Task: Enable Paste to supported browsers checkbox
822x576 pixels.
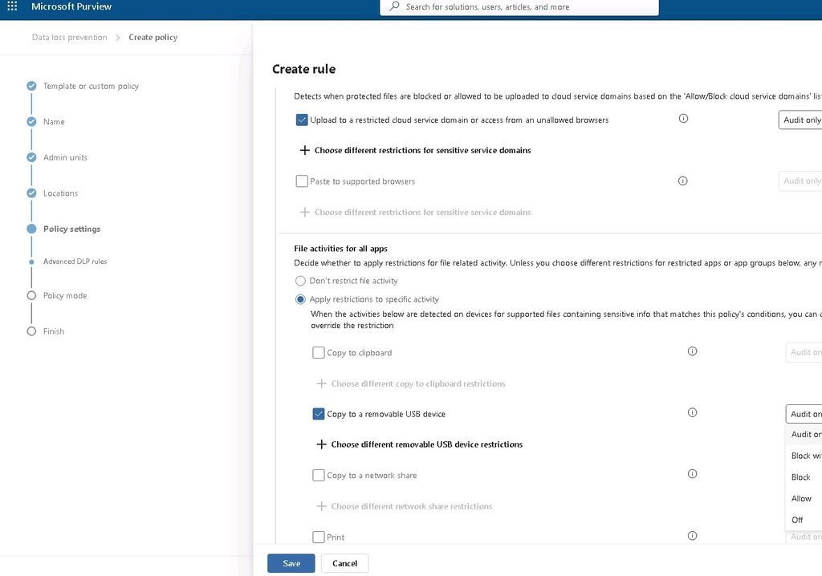Action: click(x=302, y=181)
